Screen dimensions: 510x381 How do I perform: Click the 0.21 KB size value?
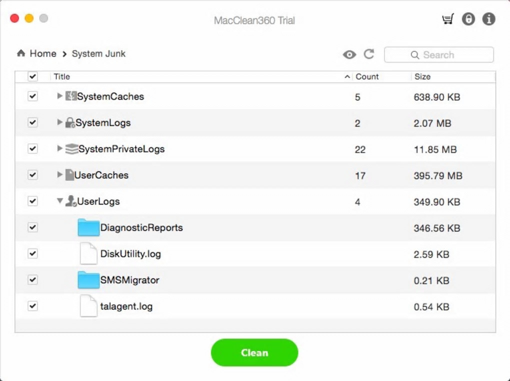coord(431,281)
